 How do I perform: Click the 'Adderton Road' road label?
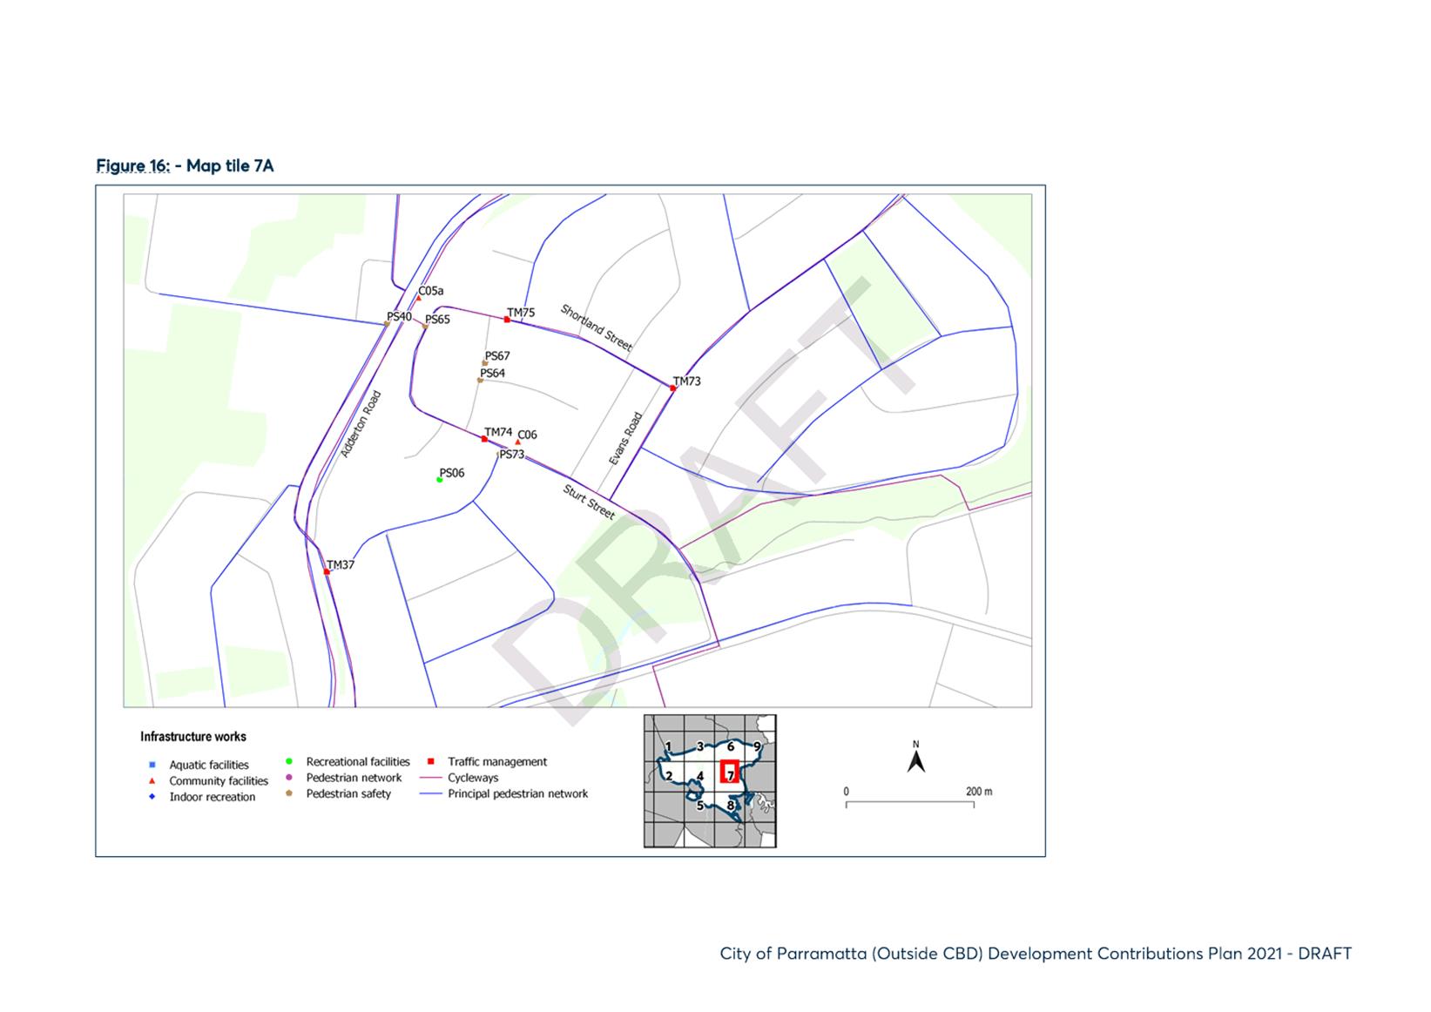coord(361,424)
